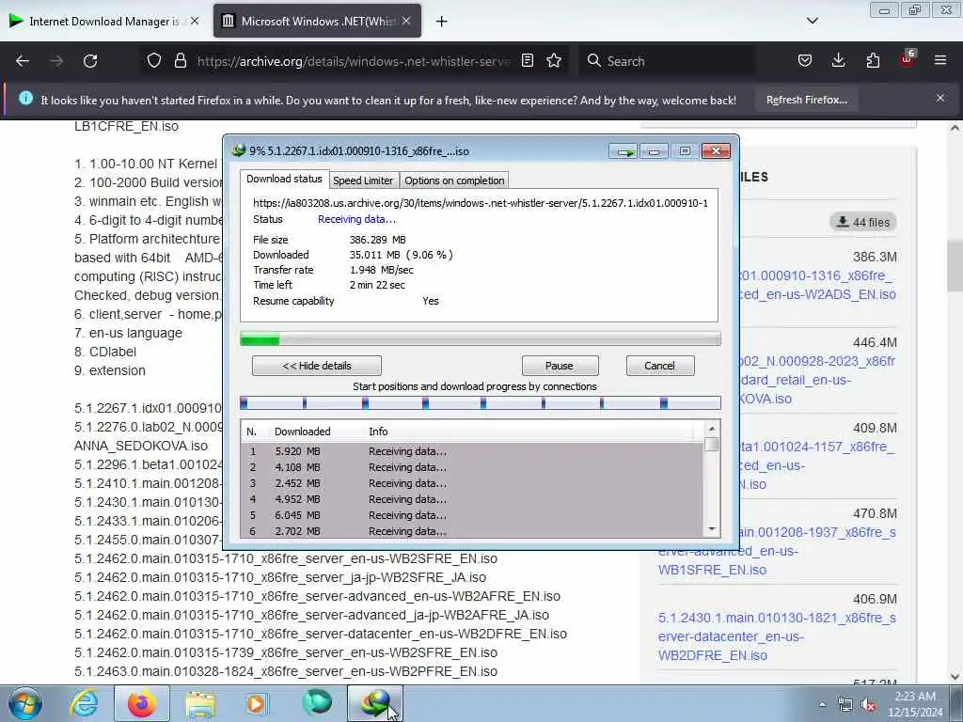The image size is (963, 722).
Task: Open Windows Start orb
Action: (25, 703)
